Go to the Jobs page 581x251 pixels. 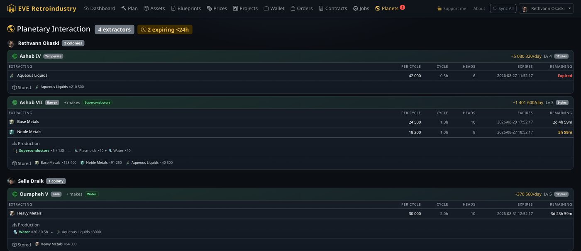click(x=361, y=8)
